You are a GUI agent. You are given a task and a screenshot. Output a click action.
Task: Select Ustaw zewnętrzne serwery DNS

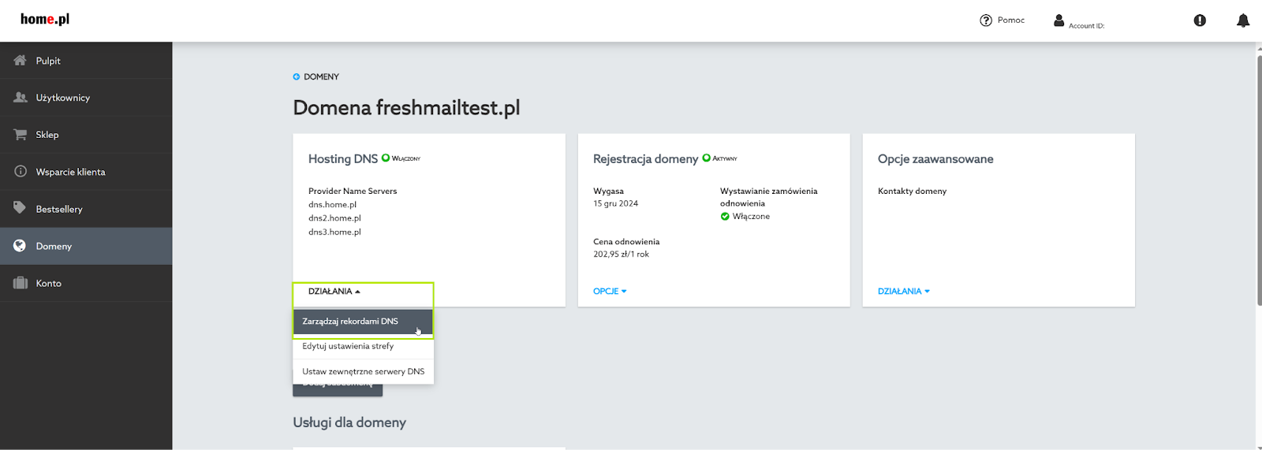pyautogui.click(x=363, y=372)
